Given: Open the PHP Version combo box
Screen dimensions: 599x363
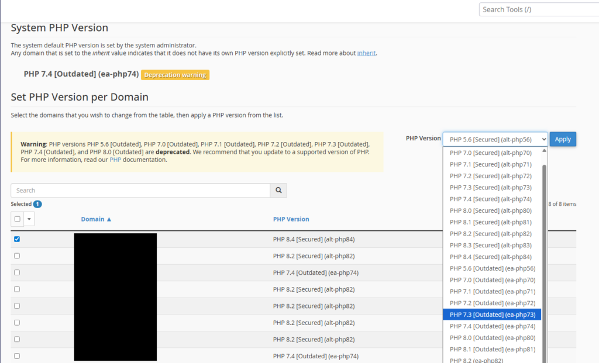Looking at the screenshot, I should click(x=495, y=139).
